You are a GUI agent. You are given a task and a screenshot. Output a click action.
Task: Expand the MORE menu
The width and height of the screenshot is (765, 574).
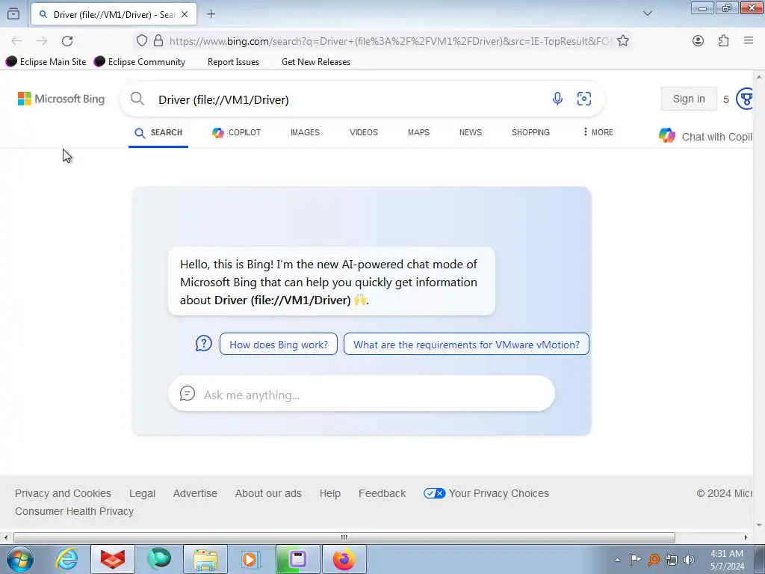coord(598,132)
